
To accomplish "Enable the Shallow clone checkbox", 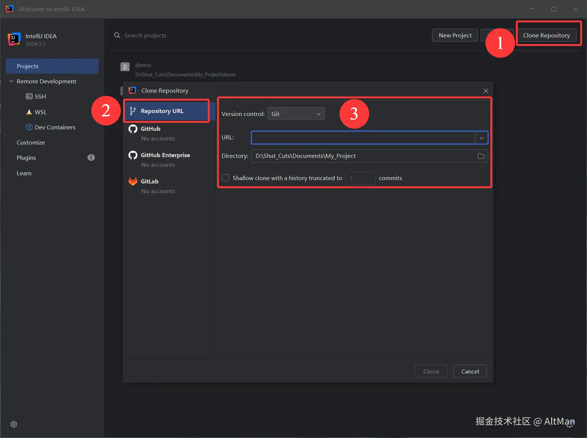I will (x=225, y=178).
